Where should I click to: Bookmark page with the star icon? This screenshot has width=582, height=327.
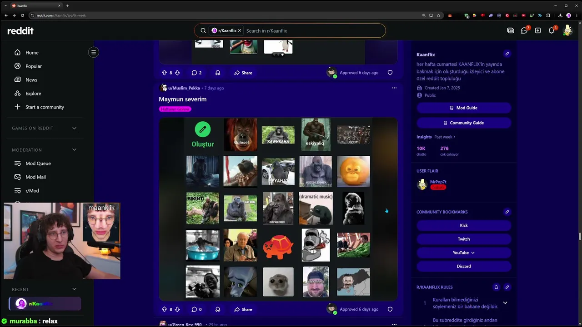click(x=438, y=15)
